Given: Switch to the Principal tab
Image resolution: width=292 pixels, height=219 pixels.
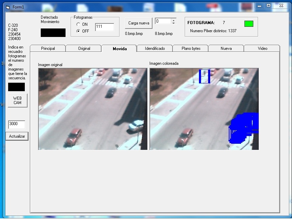Looking at the screenshot, I should 48,48.
